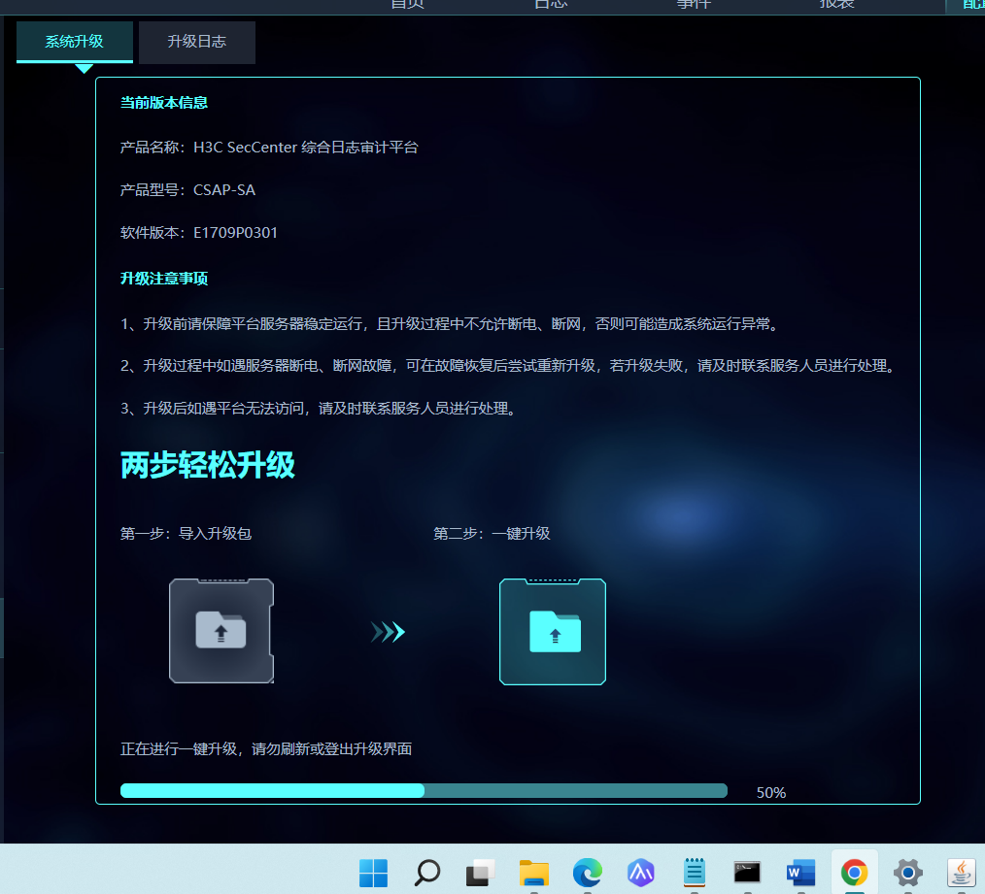This screenshot has width=985, height=894.
Task: Open Windows taskbar search
Action: coord(427,873)
